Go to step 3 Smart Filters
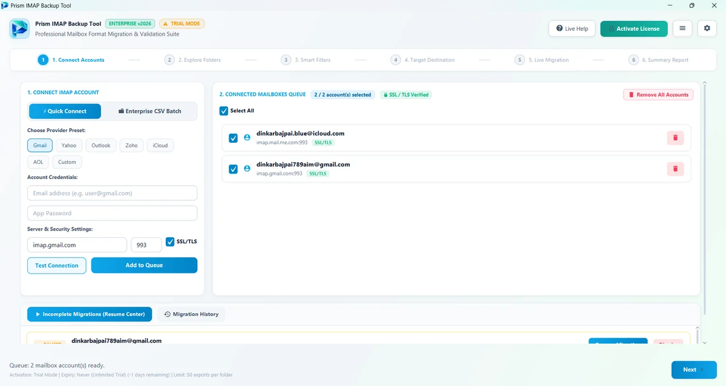726x386 pixels. [x=306, y=60]
